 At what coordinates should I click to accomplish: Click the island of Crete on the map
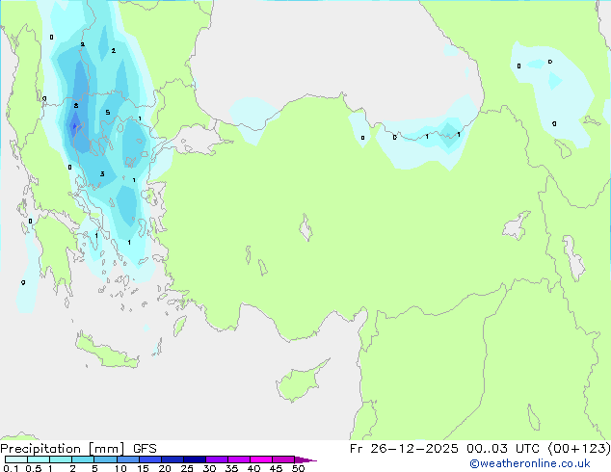click(107, 352)
